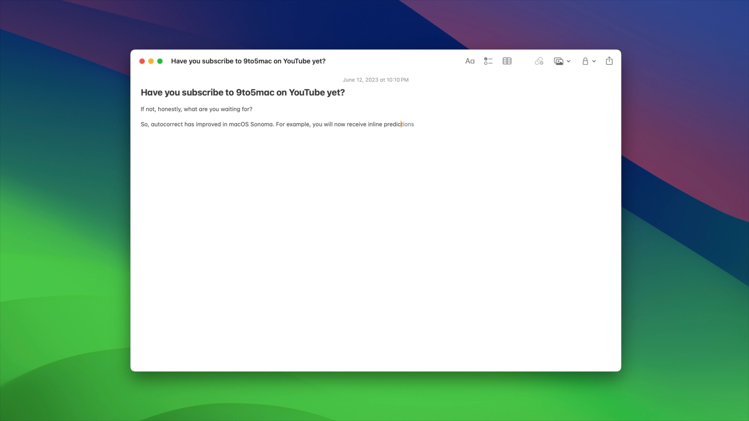
Task: Click the lock note icon
Action: point(585,61)
